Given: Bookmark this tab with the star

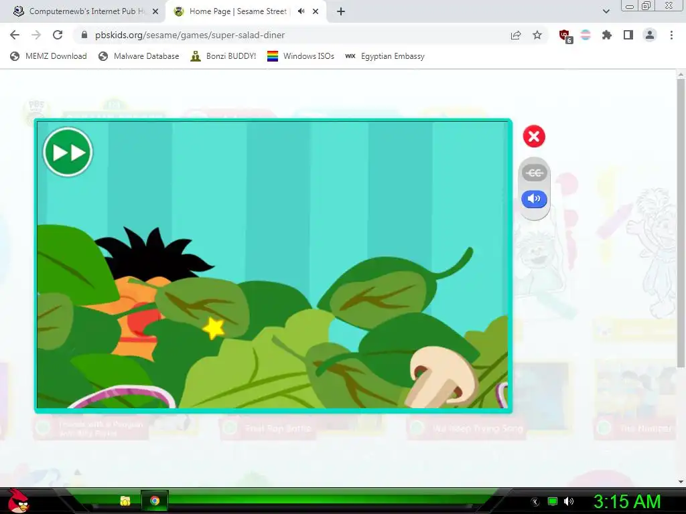Looking at the screenshot, I should point(537,35).
